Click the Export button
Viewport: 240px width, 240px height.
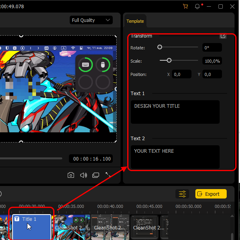click(211, 194)
